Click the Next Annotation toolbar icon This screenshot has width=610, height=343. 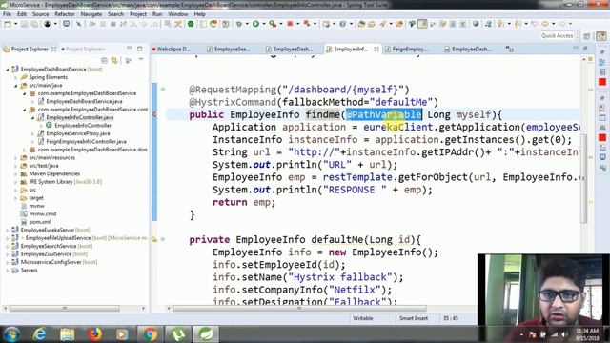(501, 24)
